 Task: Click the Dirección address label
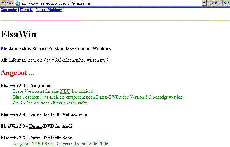tap(6, 3)
